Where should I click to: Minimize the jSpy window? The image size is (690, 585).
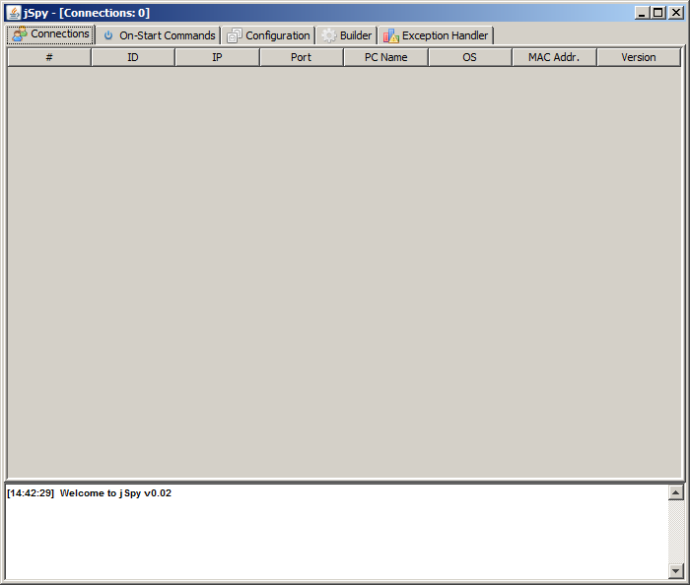click(642, 13)
